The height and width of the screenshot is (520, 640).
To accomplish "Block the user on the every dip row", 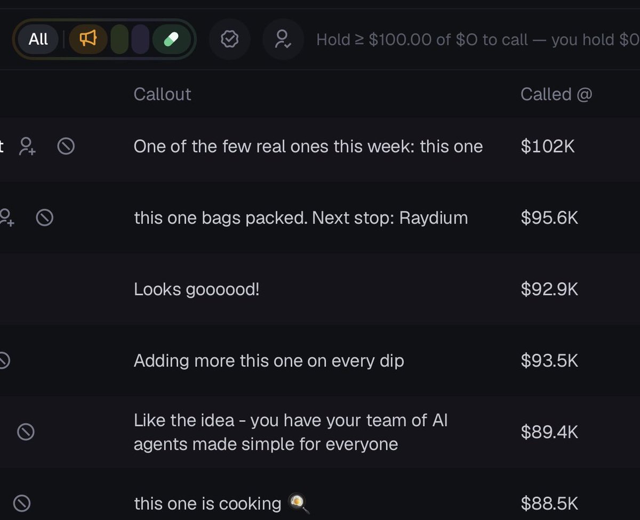I will pos(4,361).
